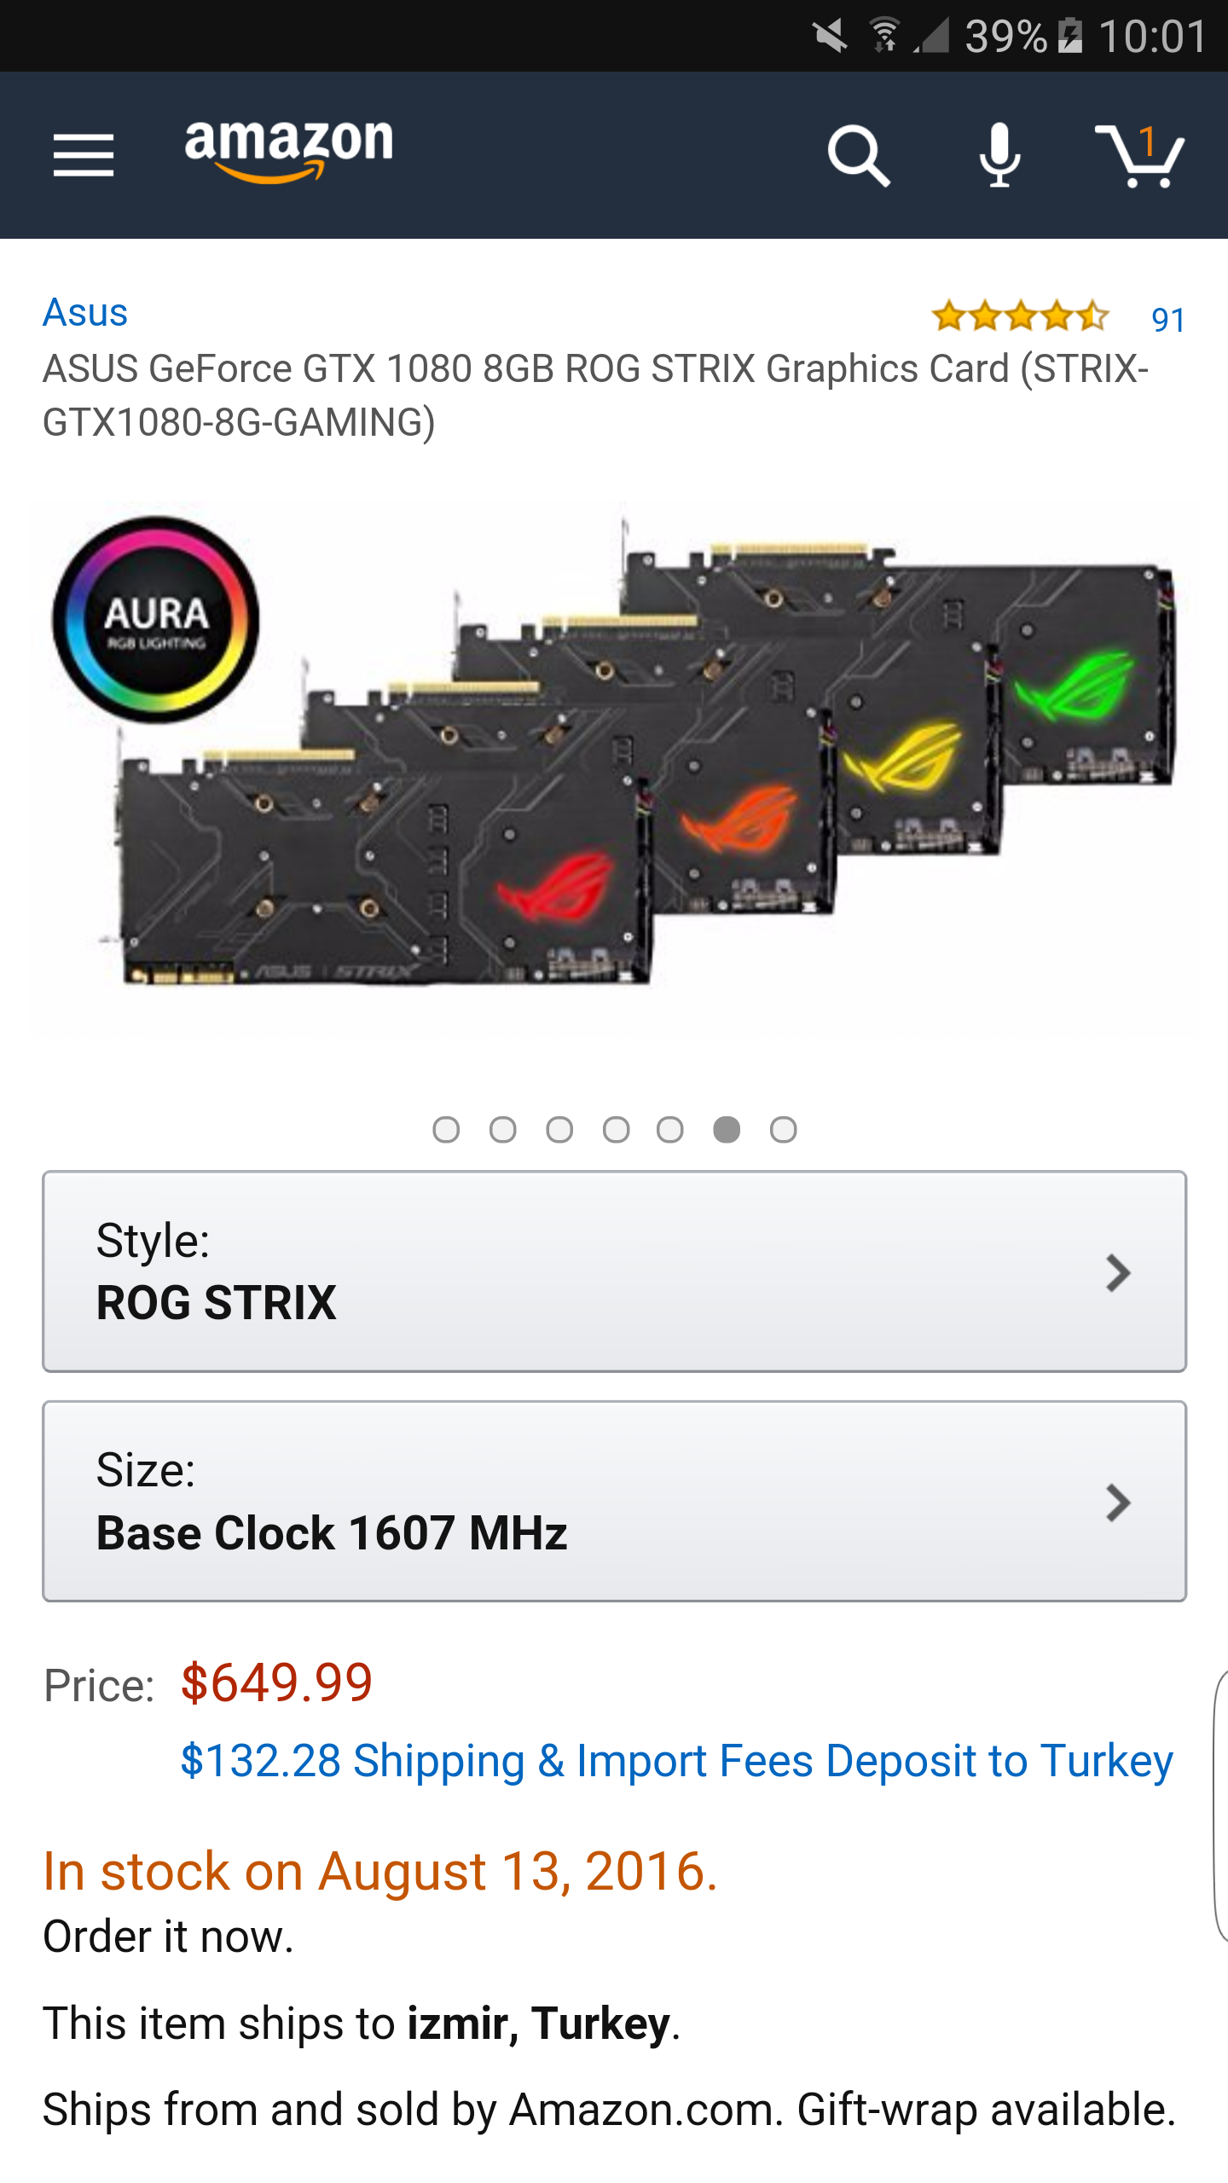Tap the ROG STRIX product image

tap(614, 767)
